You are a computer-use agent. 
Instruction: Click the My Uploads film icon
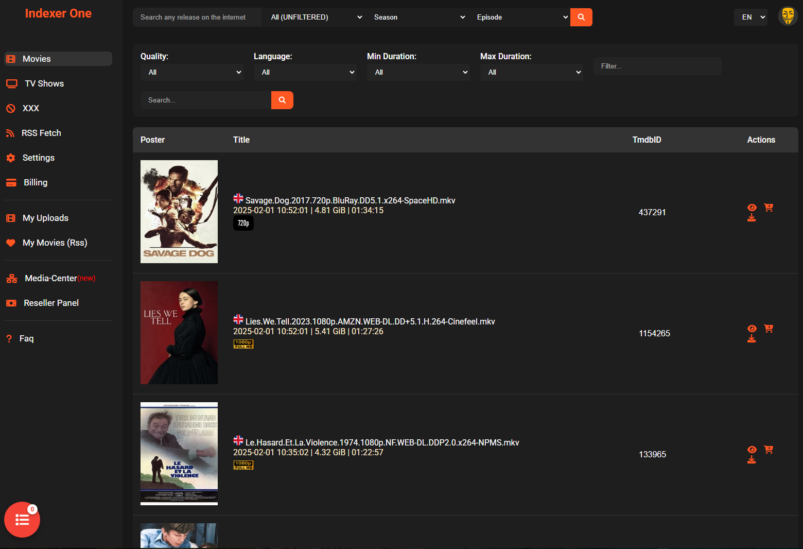point(11,218)
